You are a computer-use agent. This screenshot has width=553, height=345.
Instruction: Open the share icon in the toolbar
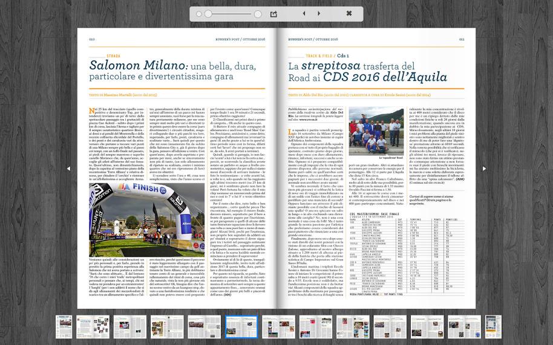pos(273,14)
